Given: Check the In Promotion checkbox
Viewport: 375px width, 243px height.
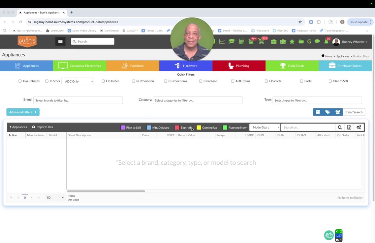Looking at the screenshot, I should [133, 81].
